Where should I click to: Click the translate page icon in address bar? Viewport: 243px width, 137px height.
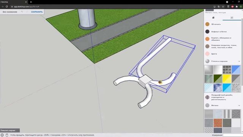pos(219,7)
